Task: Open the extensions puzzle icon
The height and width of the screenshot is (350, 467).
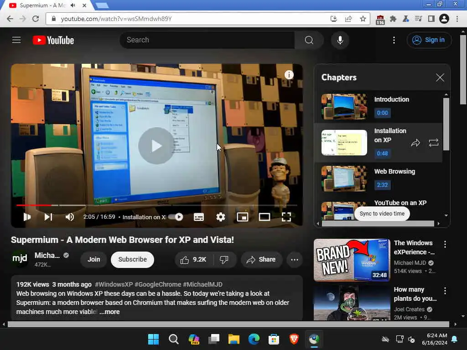Action: 393,19
